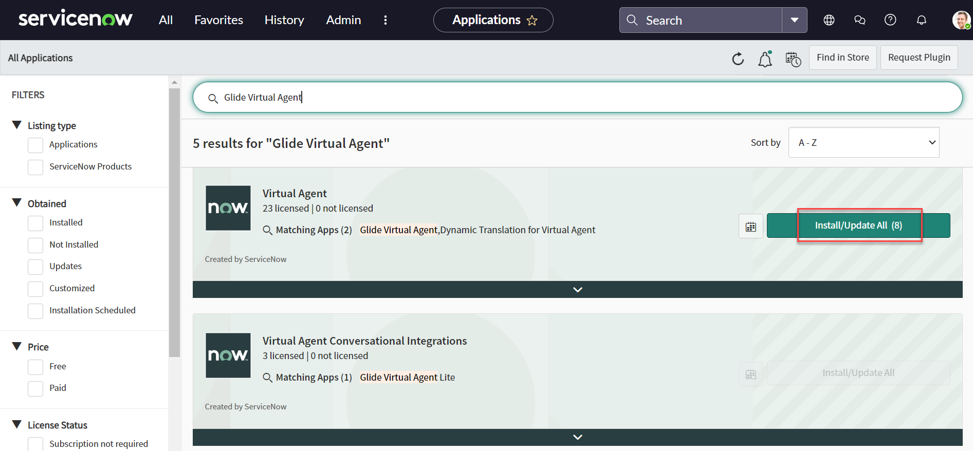
Task: Open the History menu
Action: coord(284,20)
